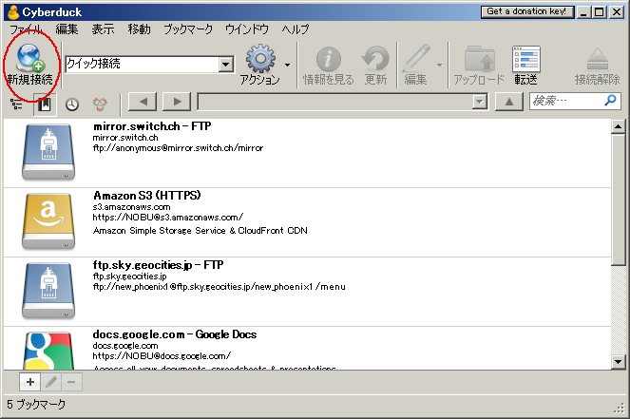630x419 pixels.
Task: Remove bookmark with the minus button
Action: pyautogui.click(x=71, y=382)
